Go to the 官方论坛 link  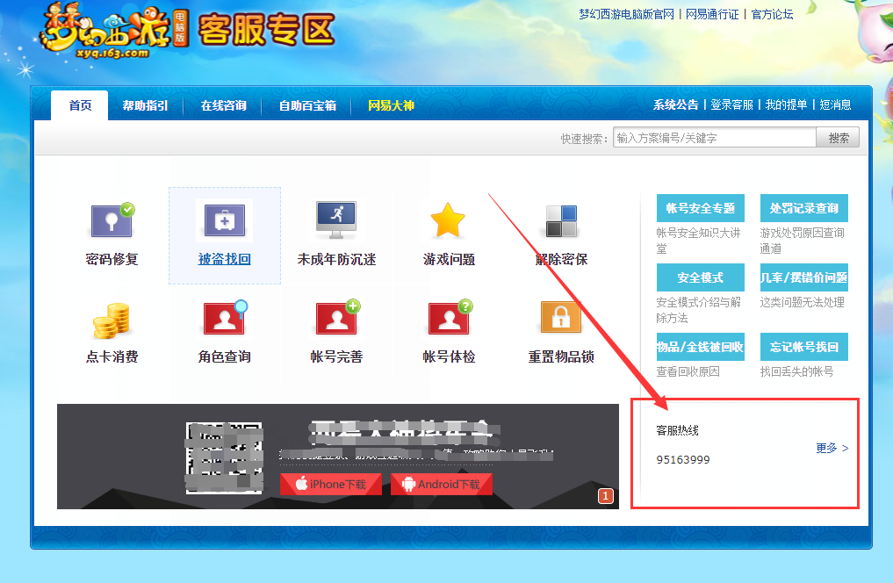pos(772,14)
